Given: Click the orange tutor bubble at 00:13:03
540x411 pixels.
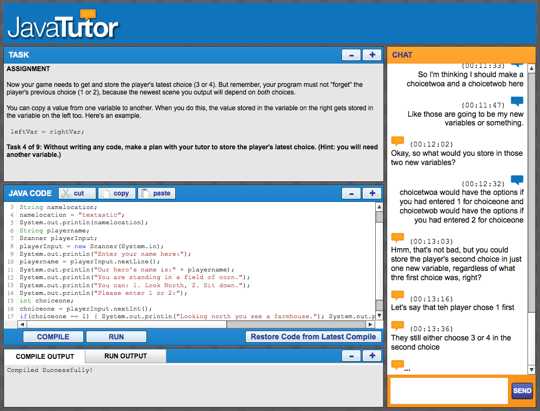Looking at the screenshot, I should point(398,238).
